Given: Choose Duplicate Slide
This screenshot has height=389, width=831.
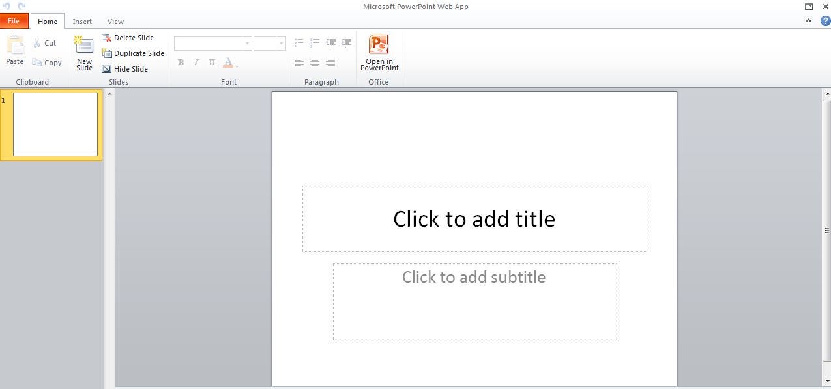Looking at the screenshot, I should tap(133, 53).
